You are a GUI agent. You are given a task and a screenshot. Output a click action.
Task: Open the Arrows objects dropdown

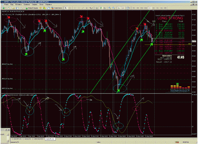click(91, 8)
